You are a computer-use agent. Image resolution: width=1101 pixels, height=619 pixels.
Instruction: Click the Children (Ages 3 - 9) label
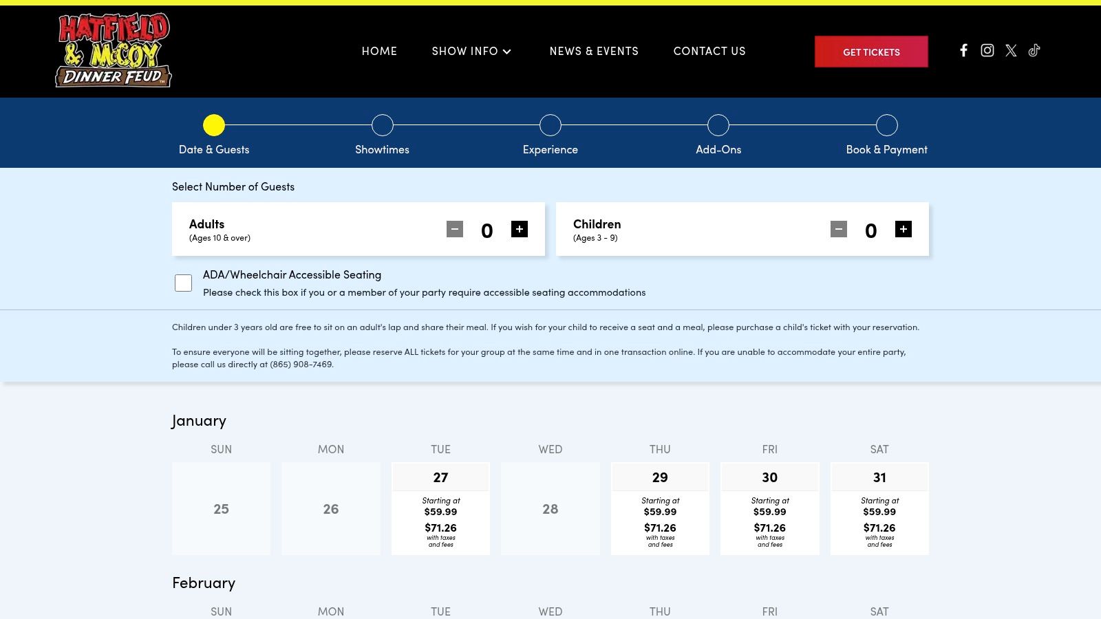click(x=597, y=230)
